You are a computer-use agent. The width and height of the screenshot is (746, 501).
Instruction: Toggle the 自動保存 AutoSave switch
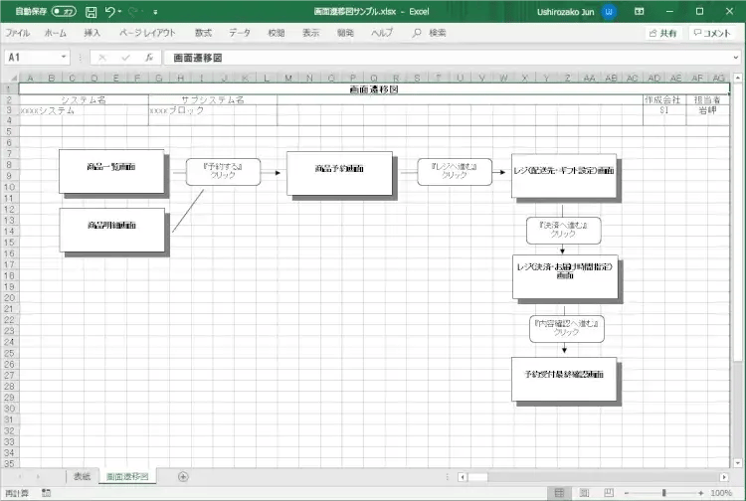tap(64, 11)
